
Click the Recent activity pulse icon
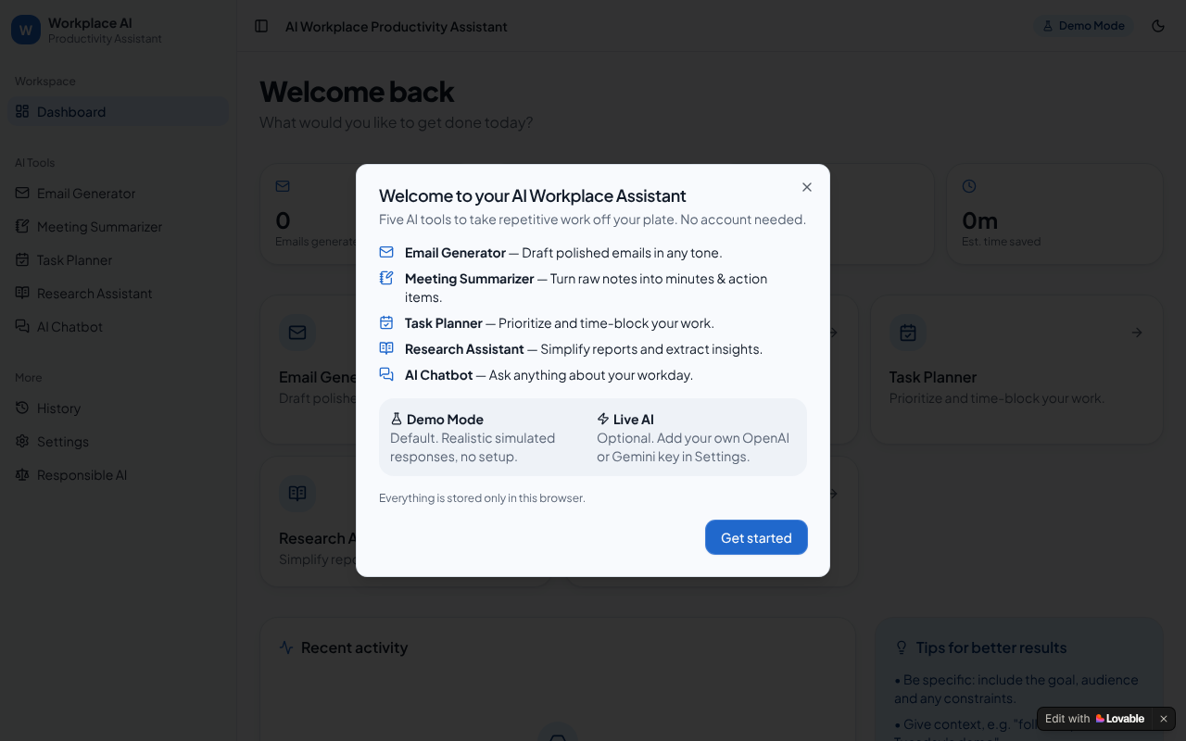point(286,647)
